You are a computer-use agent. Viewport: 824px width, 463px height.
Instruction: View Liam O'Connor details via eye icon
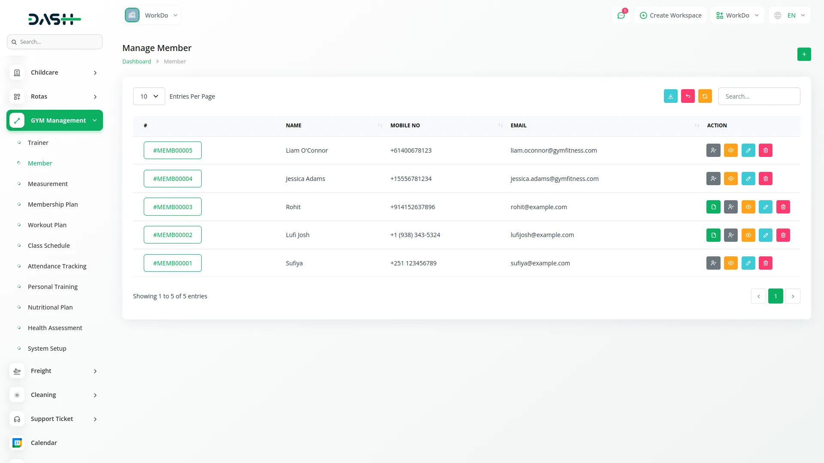pyautogui.click(x=730, y=150)
